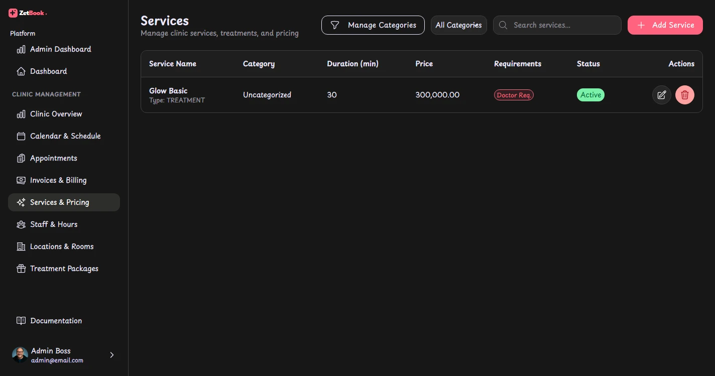The image size is (715, 376).
Task: Select Appointments in the sidebar
Action: tap(64, 158)
